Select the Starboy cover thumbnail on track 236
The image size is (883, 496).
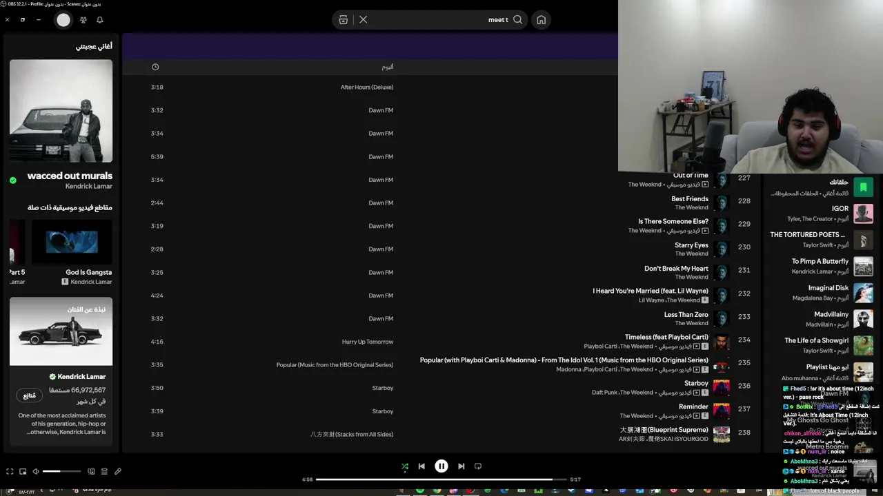point(721,389)
